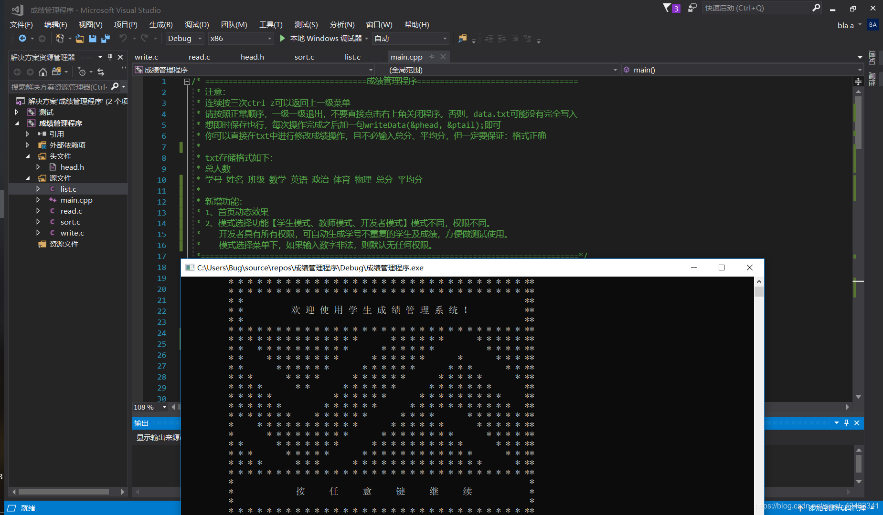This screenshot has width=883, height=515.
Task: Open the 108 % zoom level dropdown
Action: point(150,407)
